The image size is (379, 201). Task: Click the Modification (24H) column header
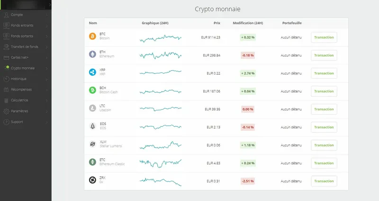(248, 23)
